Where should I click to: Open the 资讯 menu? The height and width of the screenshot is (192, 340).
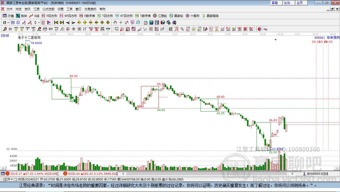pyautogui.click(x=27, y=9)
